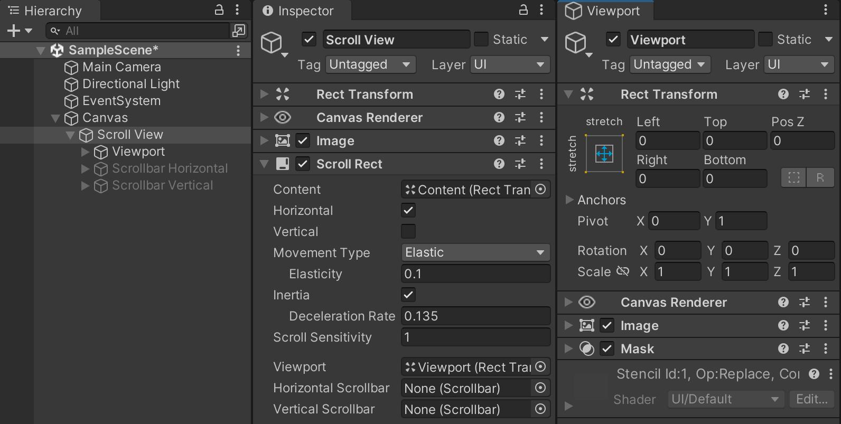Open Viewport field object picker circle
Screen dimensions: 841x424
540,366
